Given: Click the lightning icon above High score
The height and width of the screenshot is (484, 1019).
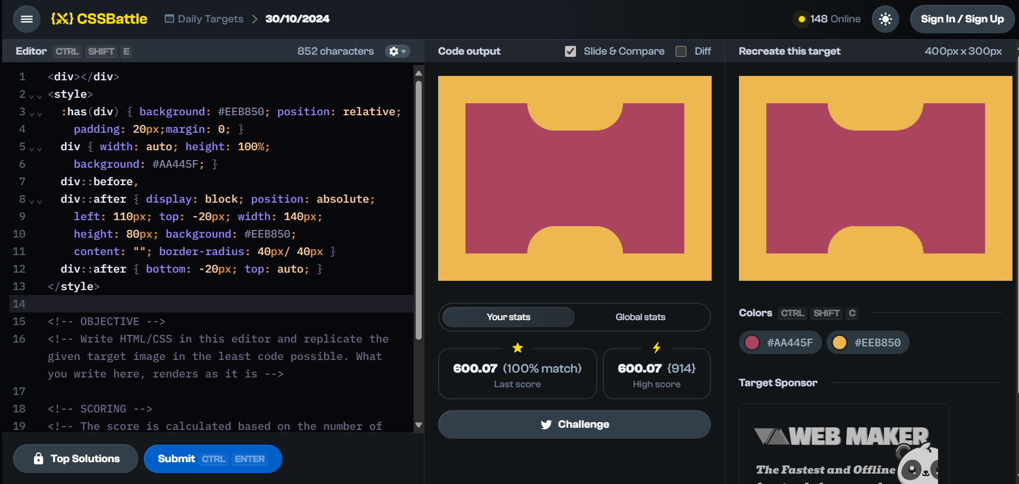Looking at the screenshot, I should (657, 348).
